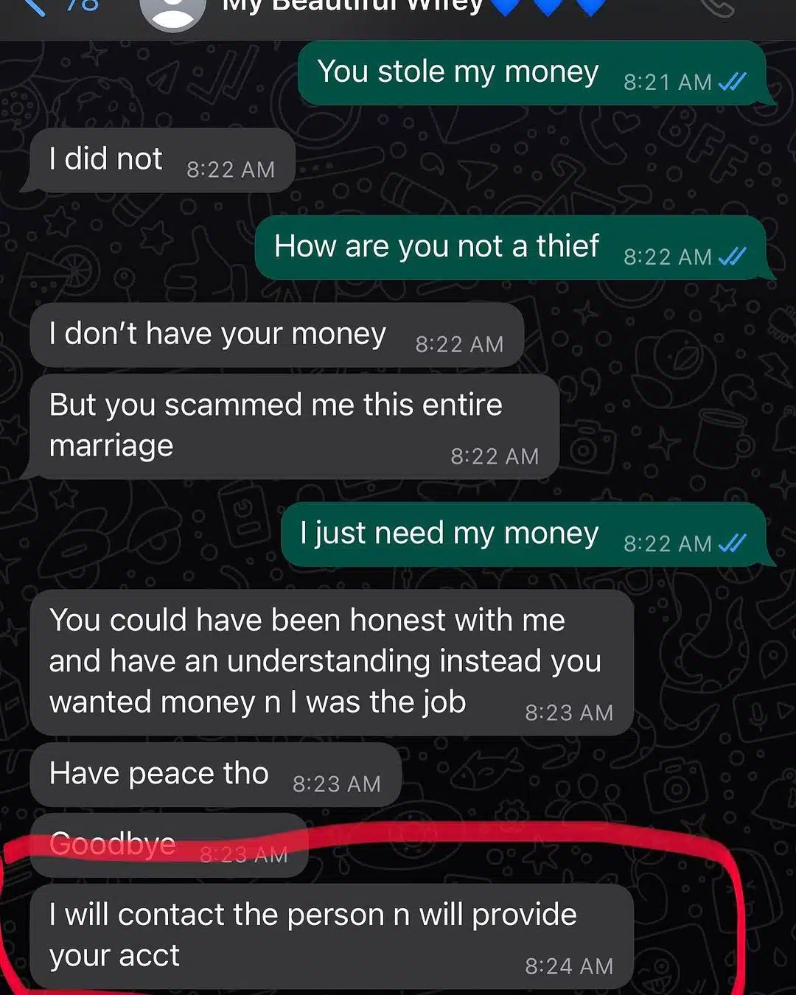Select the 'How are you not a thief' message
This screenshot has width=796, height=995.
pyautogui.click(x=512, y=248)
